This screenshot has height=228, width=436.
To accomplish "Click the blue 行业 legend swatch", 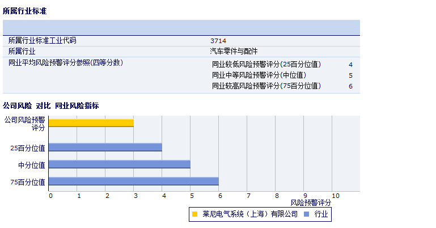I will tap(307, 214).
